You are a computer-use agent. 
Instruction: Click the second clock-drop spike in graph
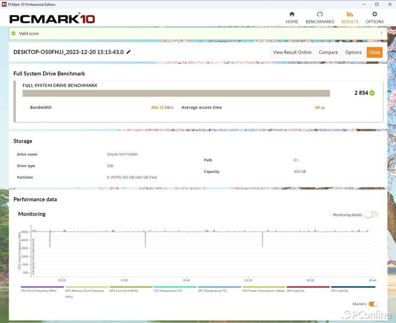pos(146,239)
